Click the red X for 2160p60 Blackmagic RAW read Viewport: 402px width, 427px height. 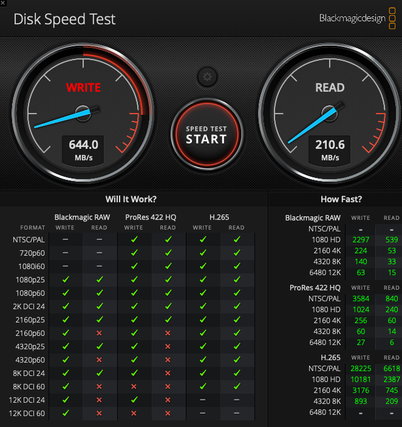pyautogui.click(x=99, y=333)
